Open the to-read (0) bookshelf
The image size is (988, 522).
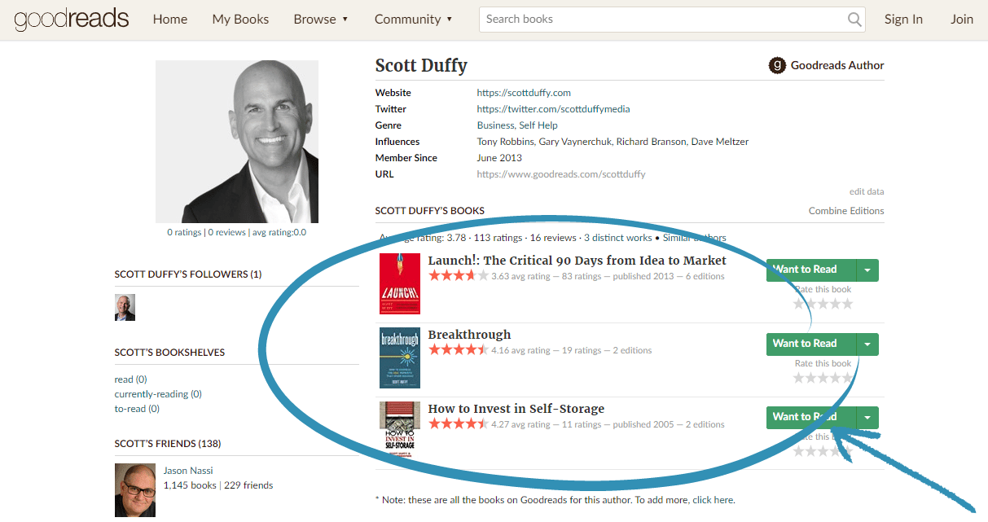click(x=137, y=409)
